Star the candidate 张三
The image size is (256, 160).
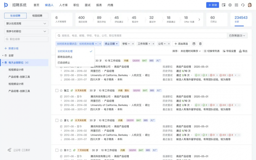click(x=61, y=90)
